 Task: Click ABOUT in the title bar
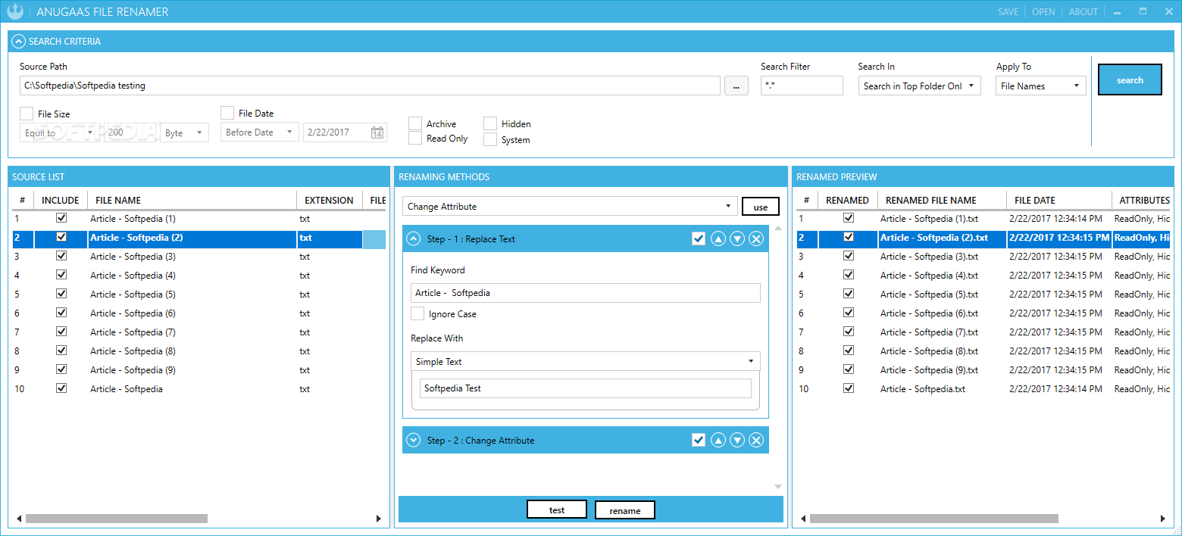coord(1083,12)
